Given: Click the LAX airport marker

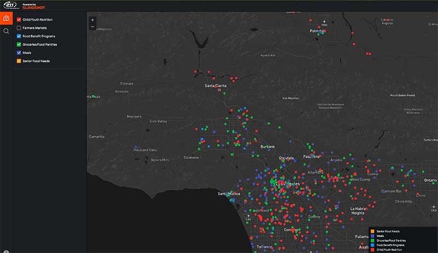Looking at the screenshot, I should (x=249, y=217).
